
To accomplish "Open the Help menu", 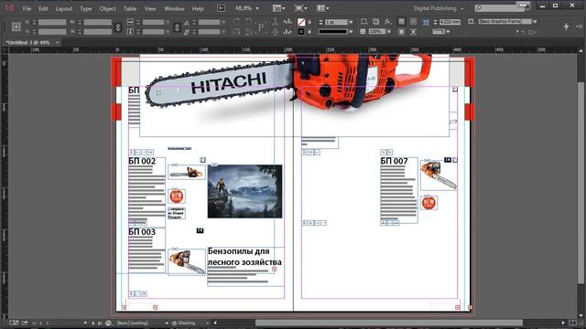I will pyautogui.click(x=198, y=8).
